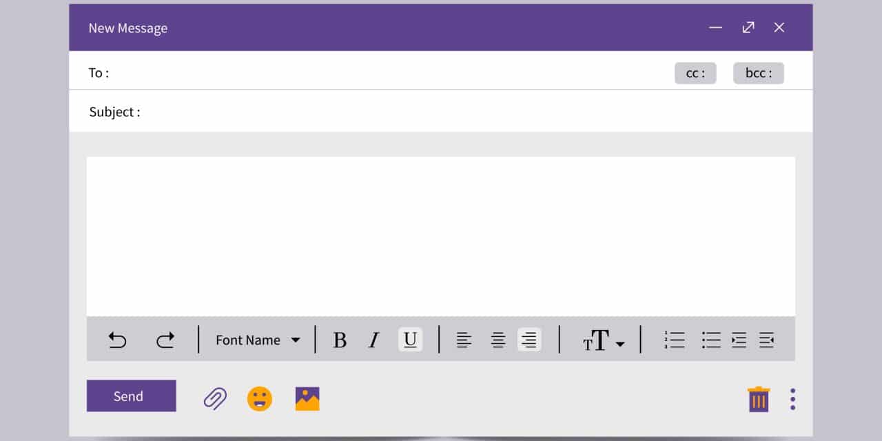This screenshot has height=441, width=882.
Task: Open the Font Name dropdown
Action: click(258, 340)
